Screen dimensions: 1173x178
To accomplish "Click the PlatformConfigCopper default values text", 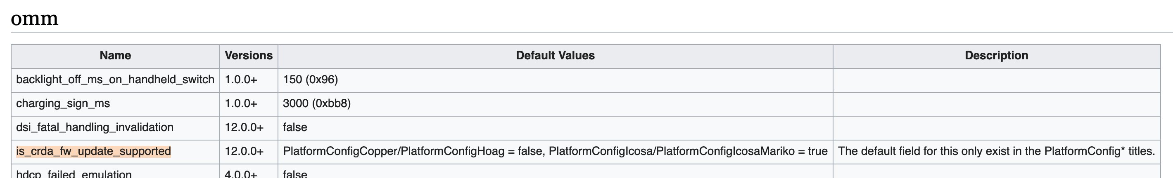I will (555, 151).
